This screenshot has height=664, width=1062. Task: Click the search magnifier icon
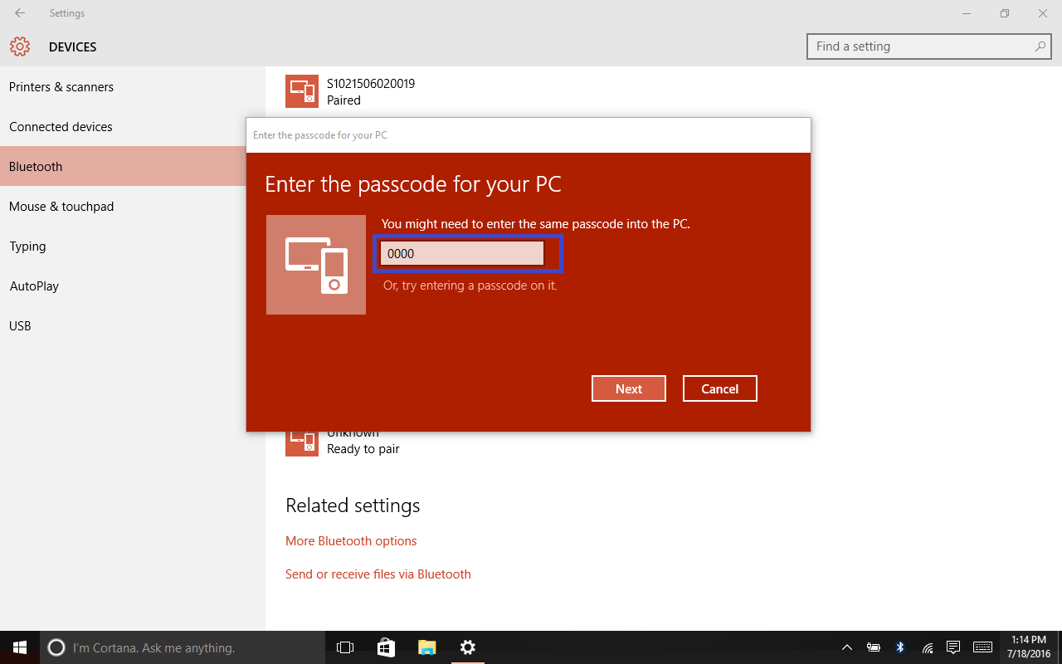1040,46
